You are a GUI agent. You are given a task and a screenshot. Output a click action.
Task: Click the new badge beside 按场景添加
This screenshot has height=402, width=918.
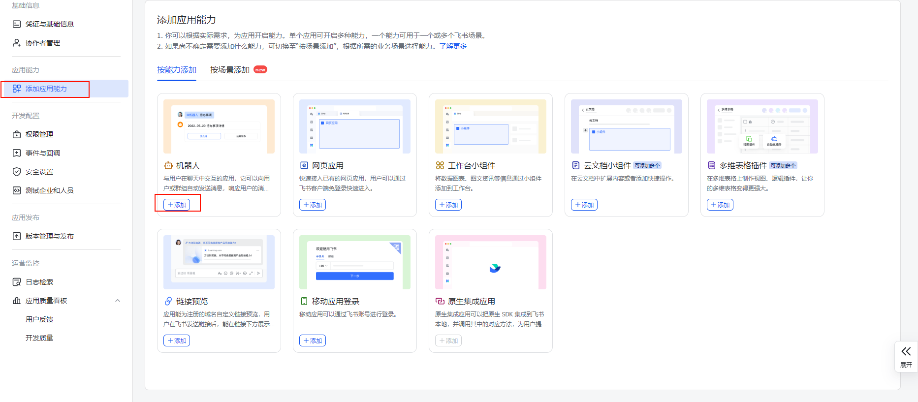(260, 70)
